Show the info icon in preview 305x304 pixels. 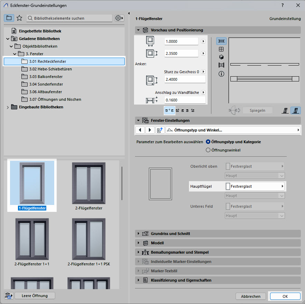(221, 74)
